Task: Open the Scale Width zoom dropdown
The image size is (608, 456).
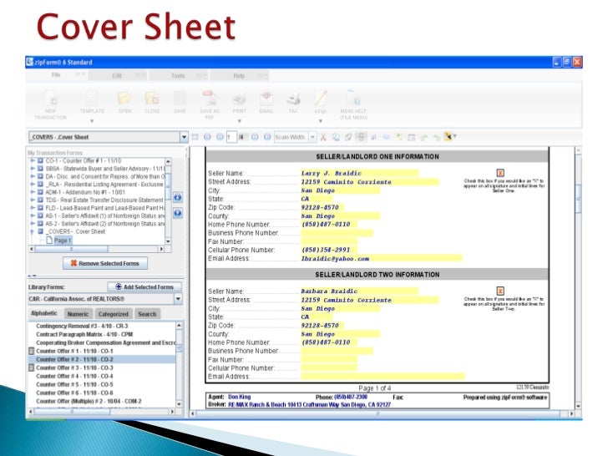Action: click(312, 137)
